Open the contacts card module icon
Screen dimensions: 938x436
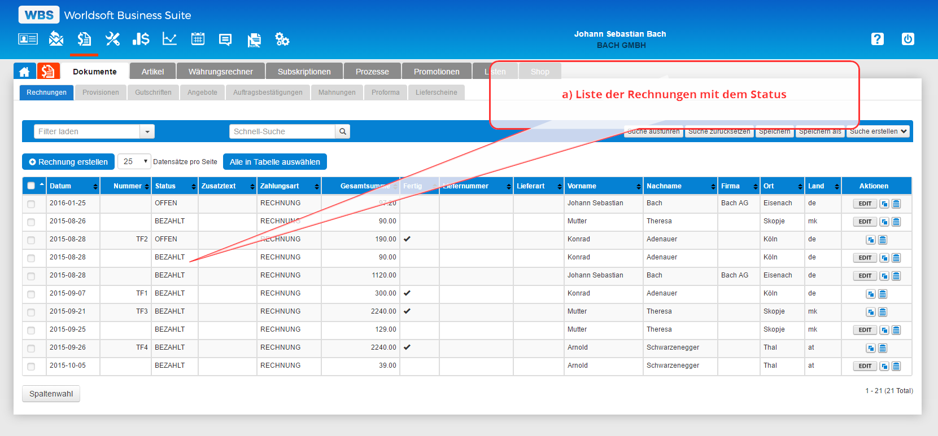[28, 39]
